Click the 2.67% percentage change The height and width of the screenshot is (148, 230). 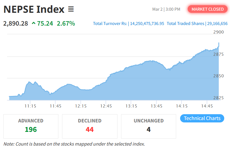pos(66,23)
